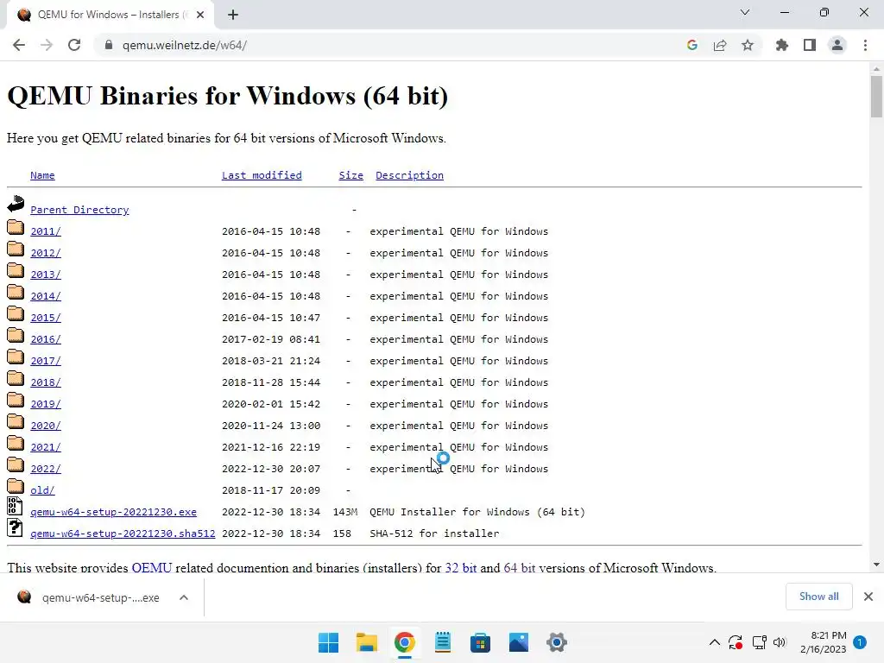Click folder icon beside old/
The height and width of the screenshot is (663, 884).
(16, 485)
